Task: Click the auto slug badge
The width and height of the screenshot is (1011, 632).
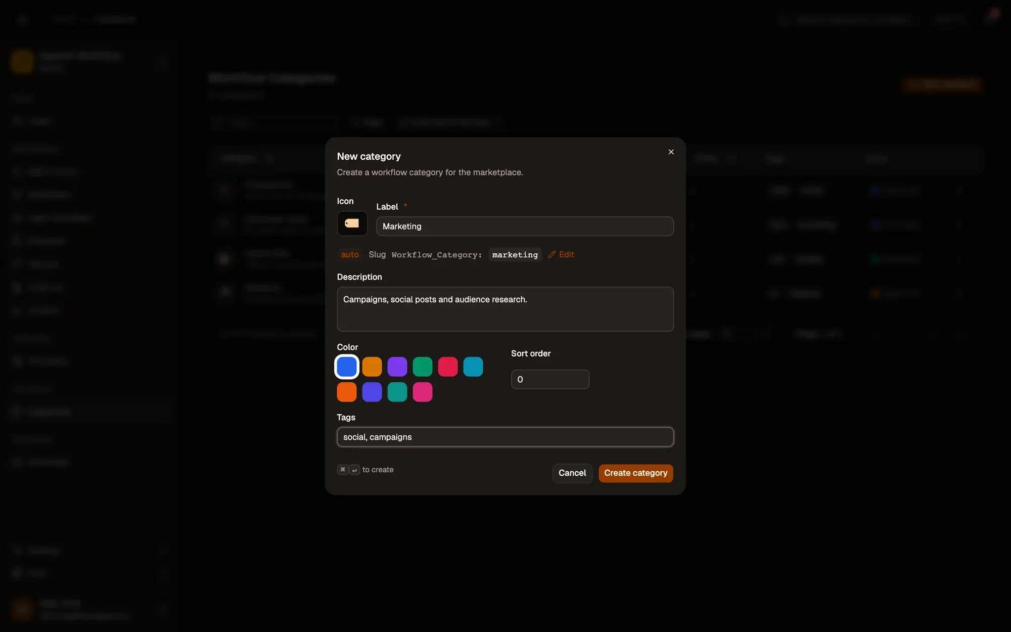Action: pos(350,254)
